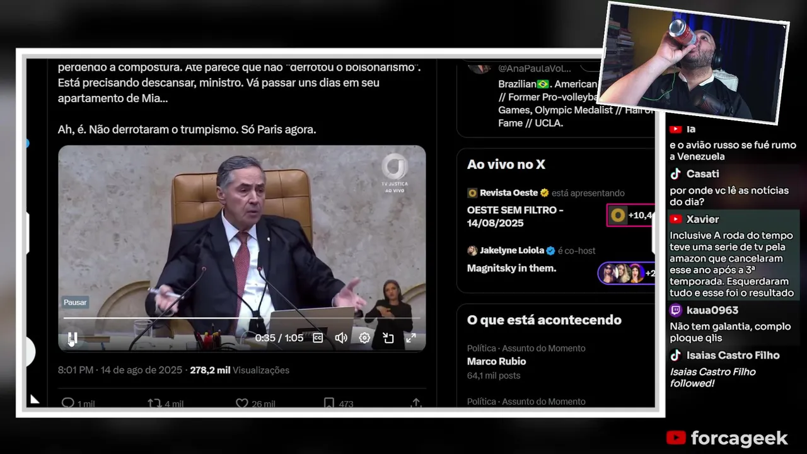Click 64,1 mil posts text
The width and height of the screenshot is (807, 454).
coord(494,375)
